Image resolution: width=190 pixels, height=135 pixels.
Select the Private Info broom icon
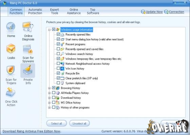(28, 70)
